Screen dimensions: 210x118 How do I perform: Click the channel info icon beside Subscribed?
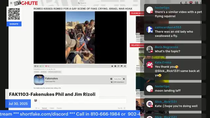point(111,79)
